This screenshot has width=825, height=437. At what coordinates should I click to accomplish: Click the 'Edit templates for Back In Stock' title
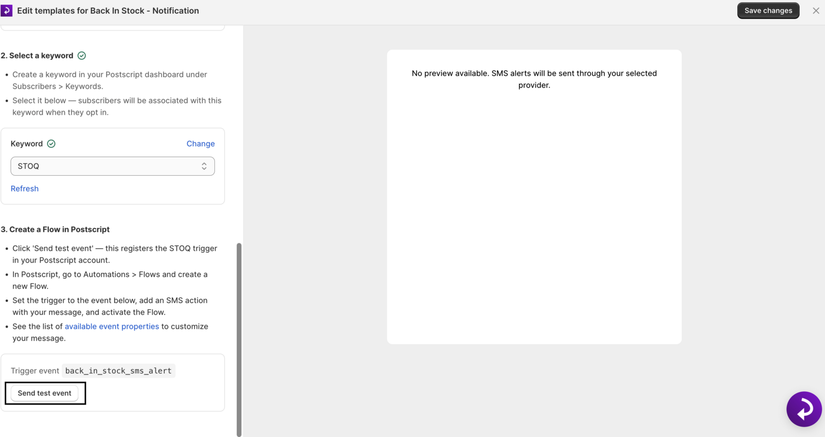(x=108, y=10)
